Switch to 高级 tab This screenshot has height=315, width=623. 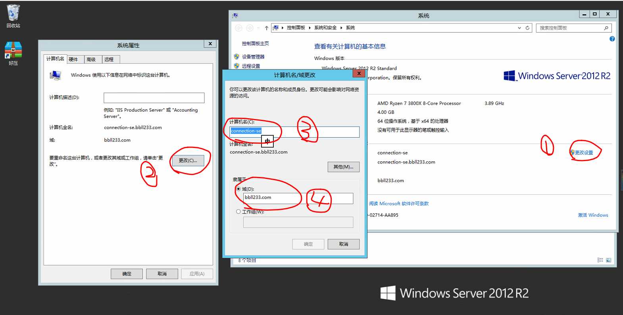[93, 60]
